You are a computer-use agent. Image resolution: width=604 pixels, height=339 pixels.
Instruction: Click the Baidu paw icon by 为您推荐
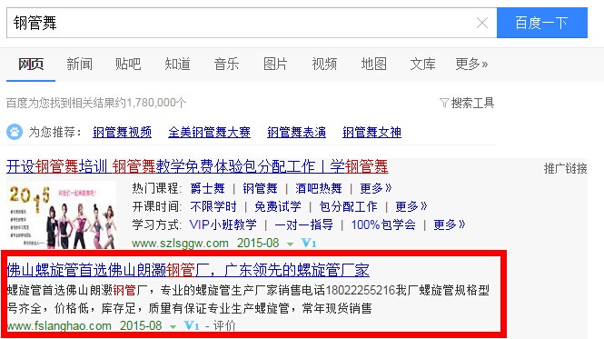[15, 132]
